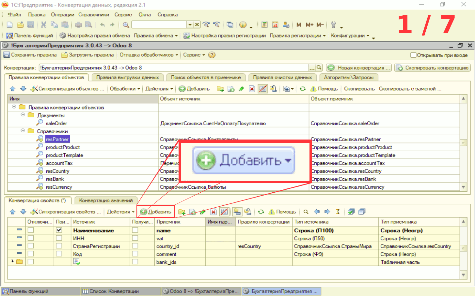Delete the object rule with the red X icon
This screenshot has width=475, height=296.
[252, 89]
